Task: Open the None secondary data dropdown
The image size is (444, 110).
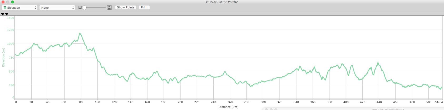Action: [x=57, y=8]
